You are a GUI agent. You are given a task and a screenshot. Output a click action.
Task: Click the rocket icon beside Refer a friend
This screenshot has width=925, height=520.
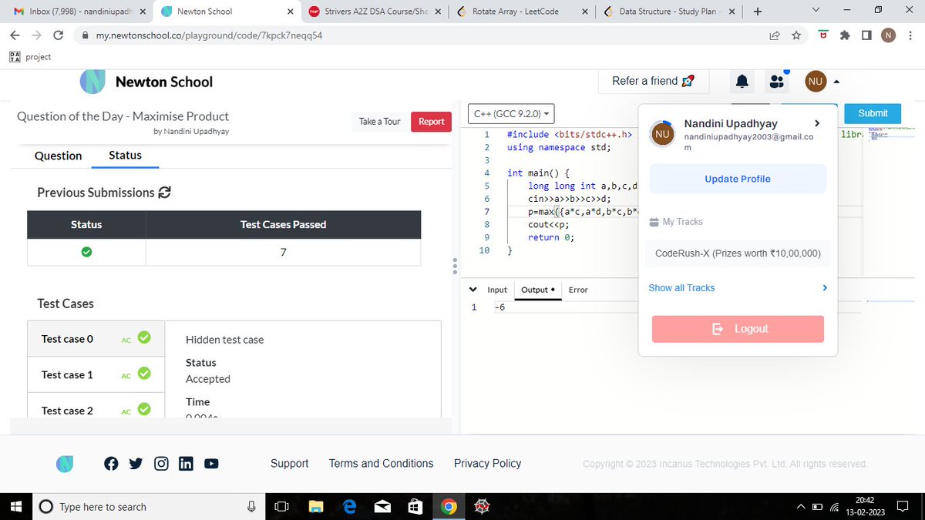pos(688,80)
